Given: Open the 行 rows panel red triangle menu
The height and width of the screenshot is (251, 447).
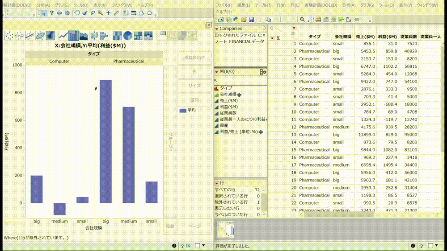Looking at the screenshot, I should tap(217, 183).
